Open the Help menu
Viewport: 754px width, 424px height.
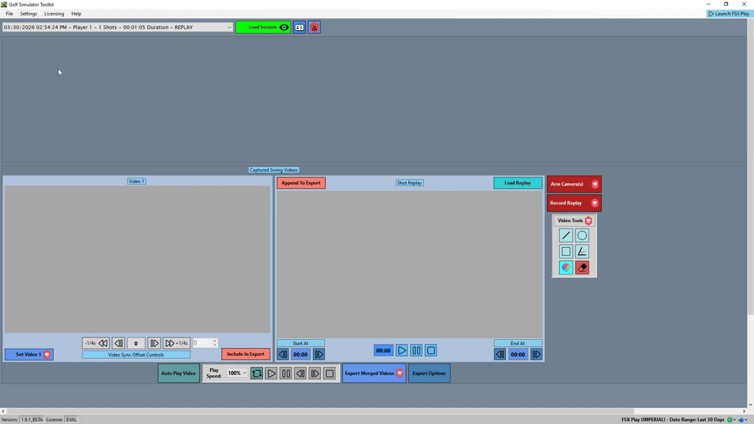pos(77,14)
